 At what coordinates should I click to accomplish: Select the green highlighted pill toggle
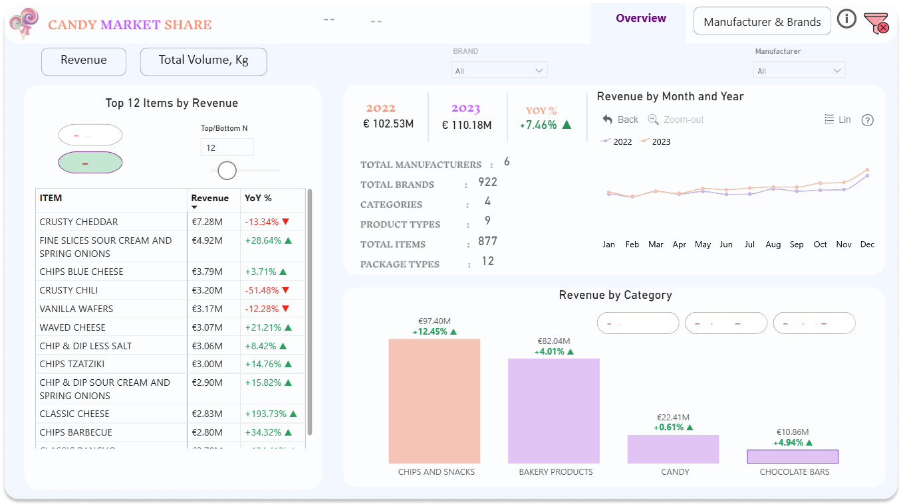[90, 163]
